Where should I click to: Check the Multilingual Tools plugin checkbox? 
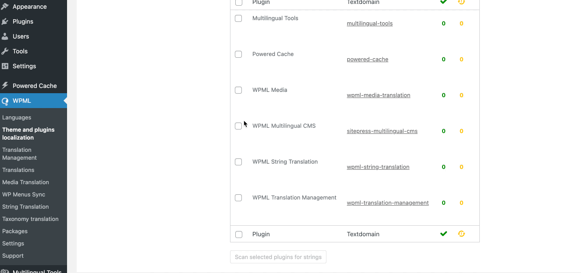238,18
